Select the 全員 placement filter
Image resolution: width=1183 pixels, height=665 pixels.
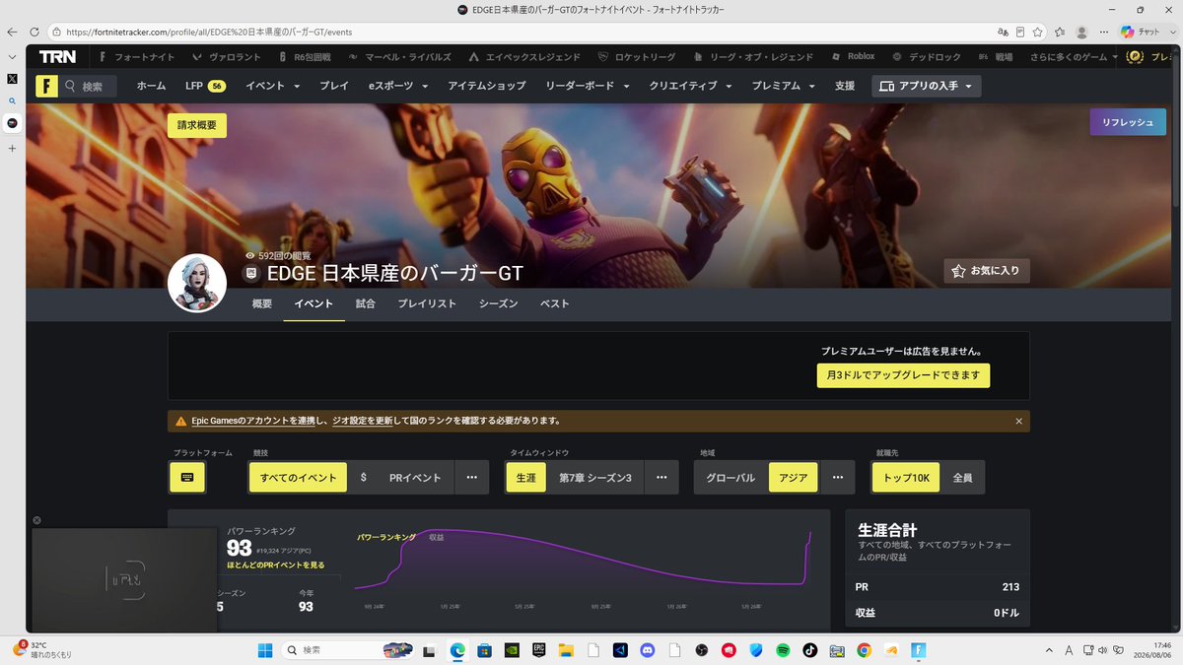pos(962,478)
